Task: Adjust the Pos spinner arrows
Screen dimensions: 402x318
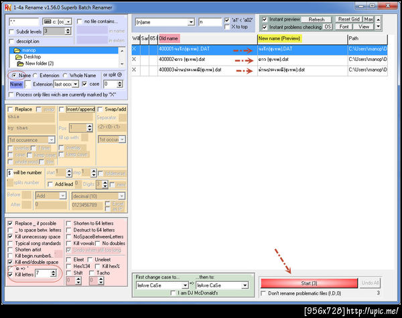Action: click(x=90, y=128)
